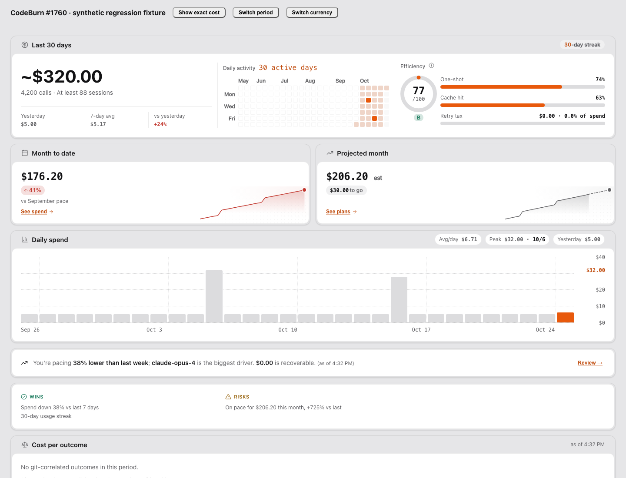Click the Show exact cost button
The image size is (626, 478).
click(199, 13)
